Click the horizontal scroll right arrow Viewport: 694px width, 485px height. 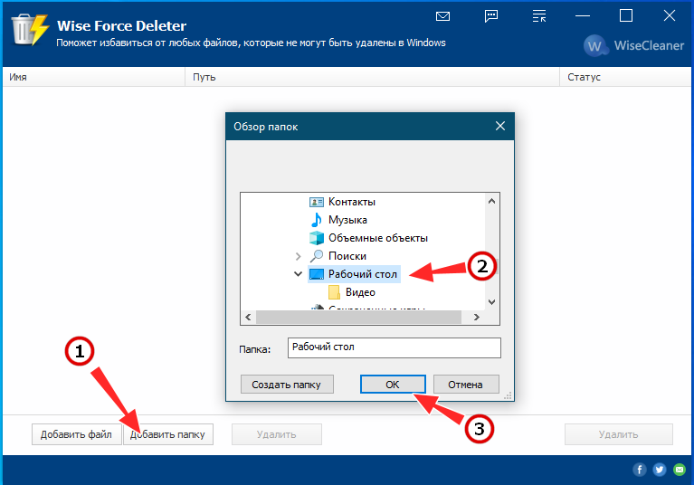[x=476, y=317]
